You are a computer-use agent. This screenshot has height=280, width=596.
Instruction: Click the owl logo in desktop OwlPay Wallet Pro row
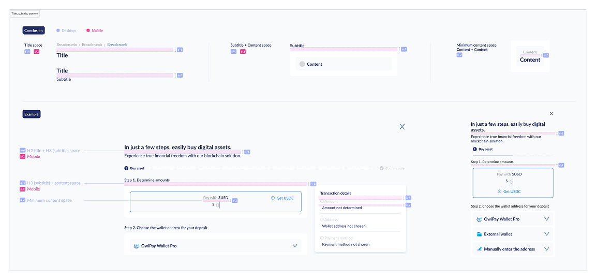click(x=137, y=246)
